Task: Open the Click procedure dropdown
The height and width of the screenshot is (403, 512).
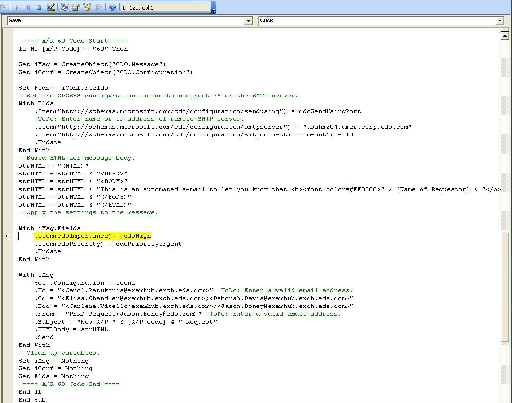Action: [499, 20]
